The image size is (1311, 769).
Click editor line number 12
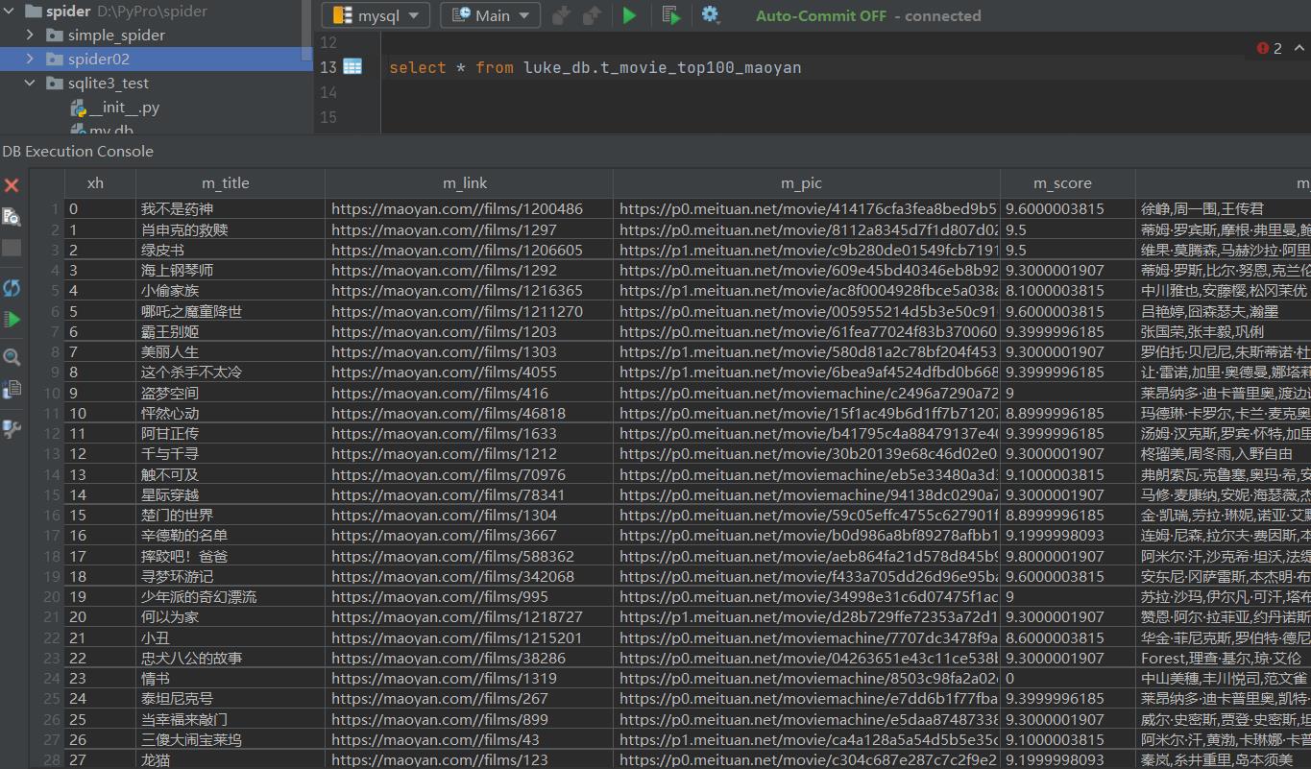coord(328,42)
